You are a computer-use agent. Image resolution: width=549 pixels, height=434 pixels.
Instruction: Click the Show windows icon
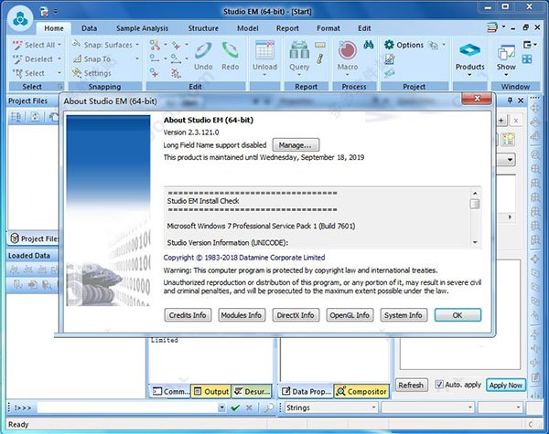[x=506, y=53]
